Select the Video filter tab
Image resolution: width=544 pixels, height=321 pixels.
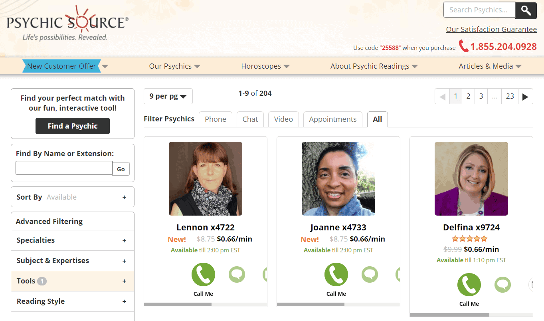[283, 119]
